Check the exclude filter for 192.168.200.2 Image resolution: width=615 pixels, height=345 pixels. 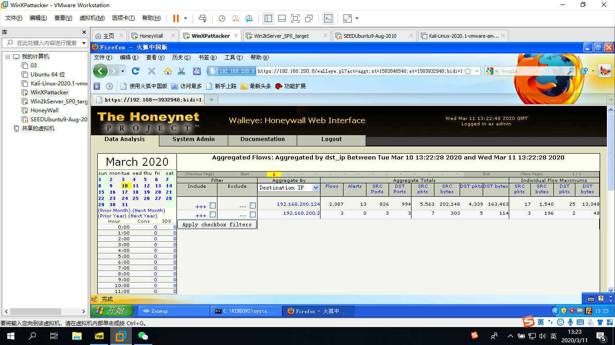click(253, 215)
